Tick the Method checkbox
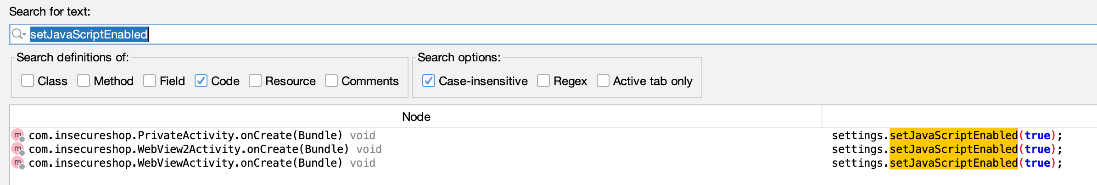The height and width of the screenshot is (185, 1097). tap(84, 81)
